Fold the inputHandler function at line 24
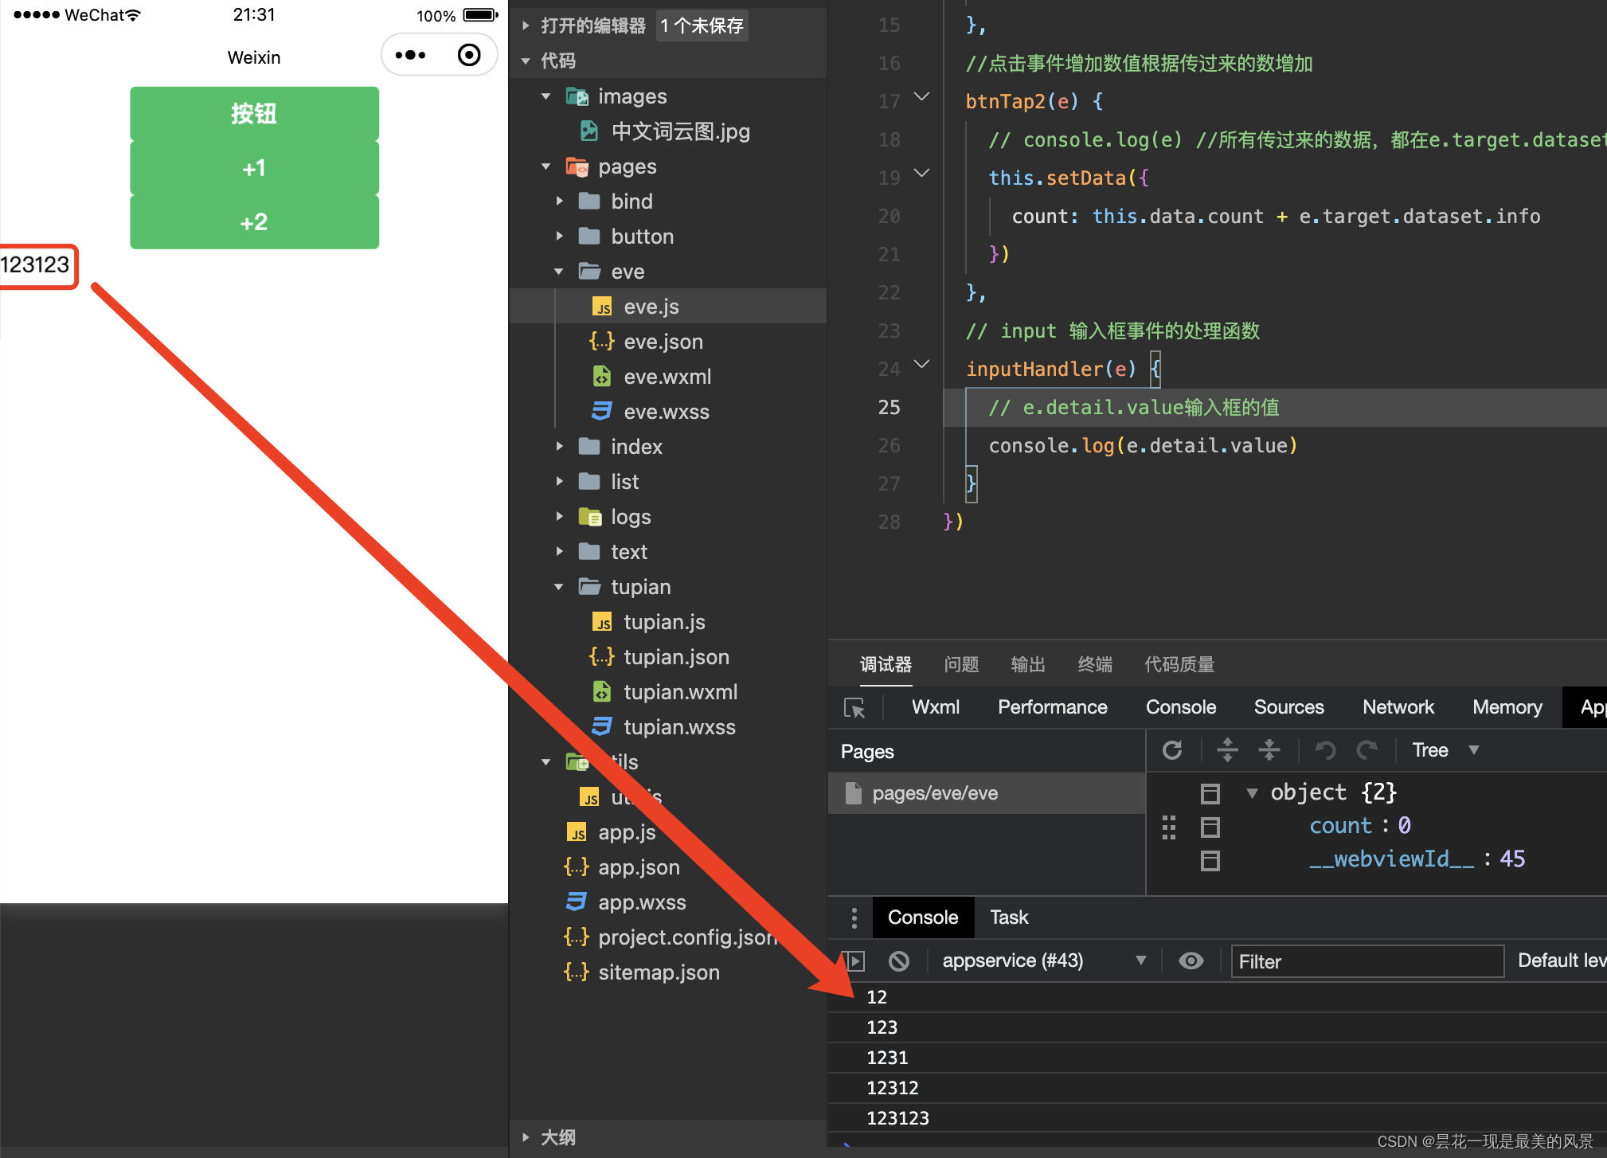The image size is (1607, 1158). pyautogui.click(x=921, y=366)
